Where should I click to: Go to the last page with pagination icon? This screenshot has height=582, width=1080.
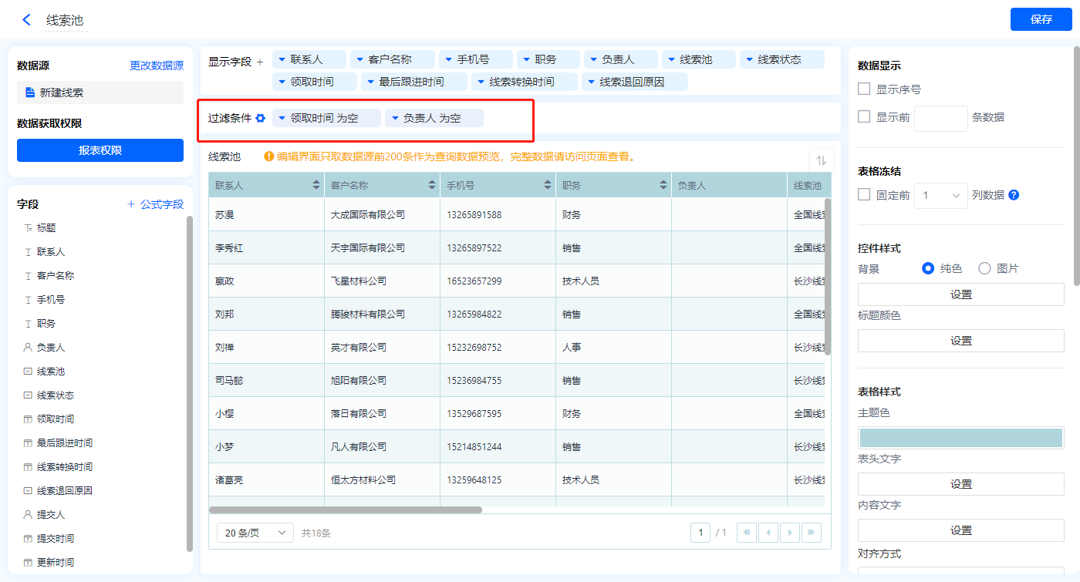pos(811,533)
